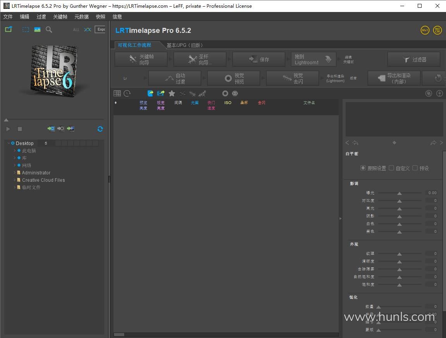The width and height of the screenshot is (446, 338).
Task: Expand the 此电脑 tree node
Action: (14, 151)
